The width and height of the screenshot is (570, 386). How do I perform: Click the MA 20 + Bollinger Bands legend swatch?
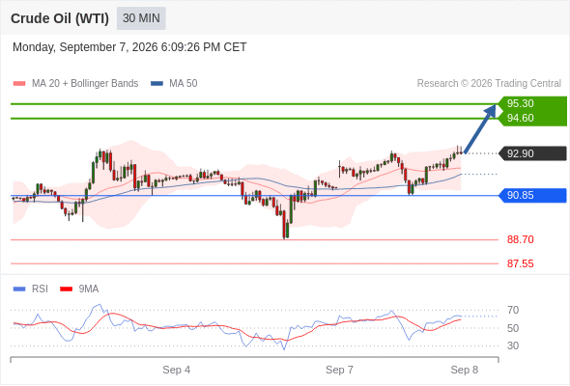tap(19, 84)
